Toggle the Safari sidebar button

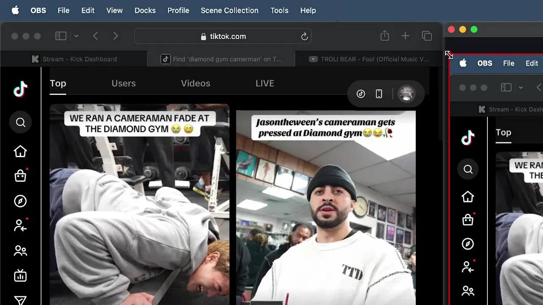coord(61,36)
